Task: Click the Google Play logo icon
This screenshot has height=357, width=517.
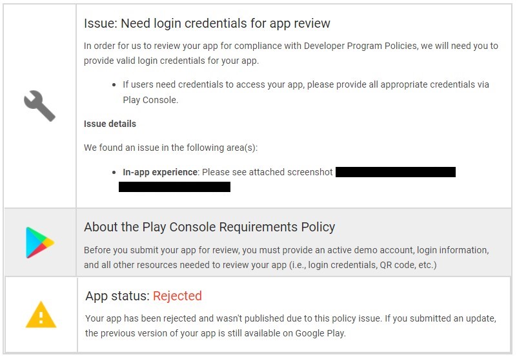Action: click(x=39, y=242)
